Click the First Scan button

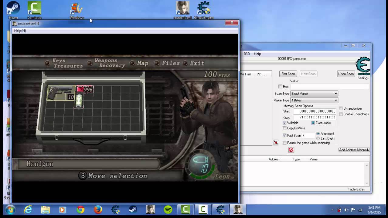(x=288, y=74)
